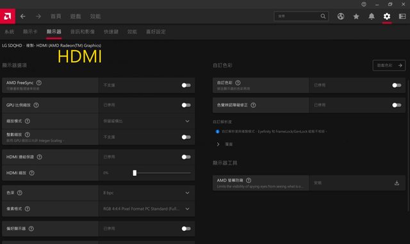The image size is (410, 244).
Task: Toggle AMD FreeSync switch
Action: pos(186,85)
